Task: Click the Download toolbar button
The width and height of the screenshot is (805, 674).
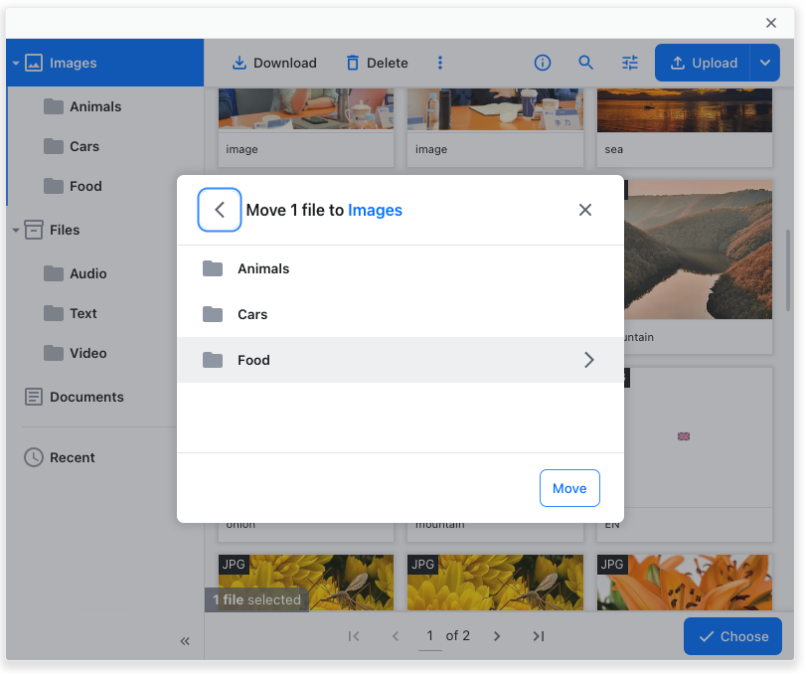Action: [273, 63]
